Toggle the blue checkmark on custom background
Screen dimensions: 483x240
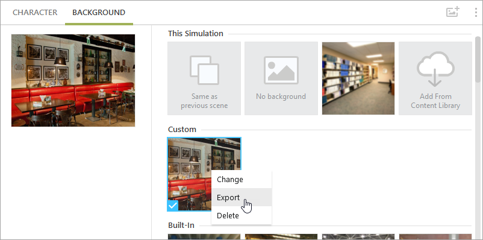173,206
